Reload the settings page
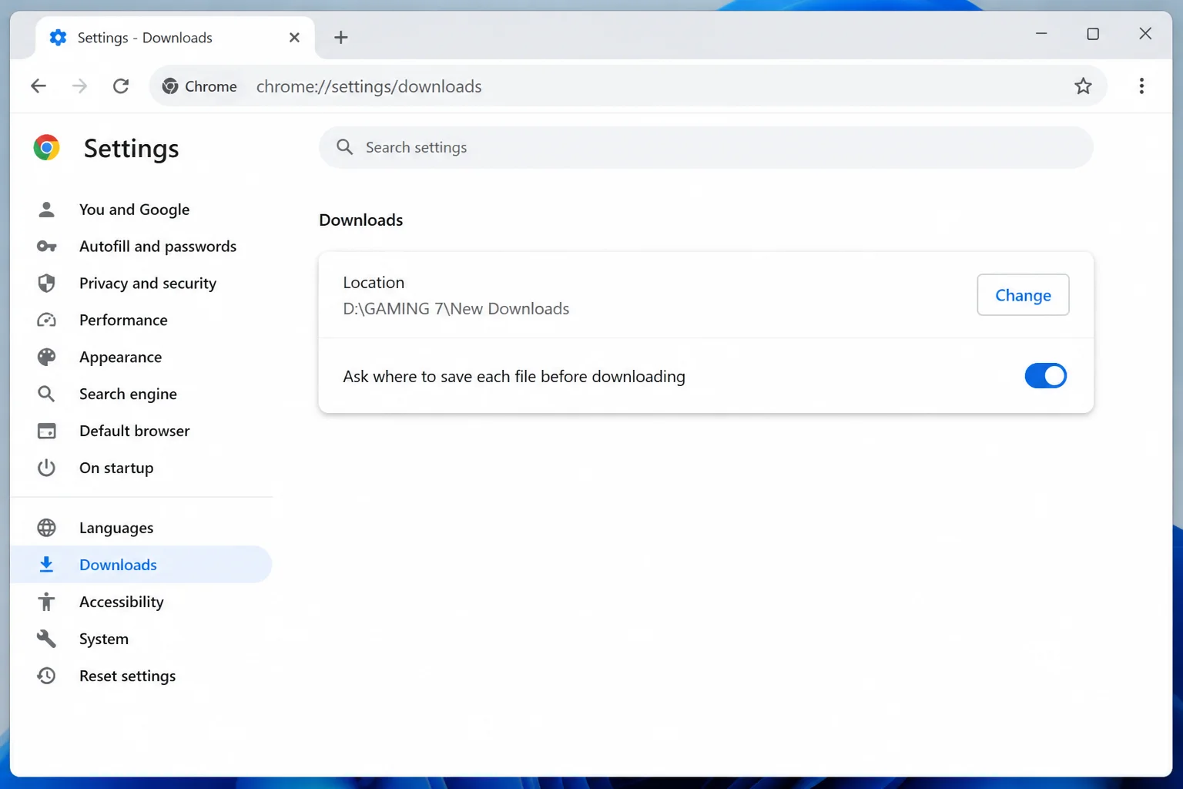 click(x=121, y=86)
